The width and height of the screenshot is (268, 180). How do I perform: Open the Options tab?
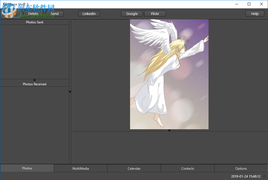coord(241,169)
